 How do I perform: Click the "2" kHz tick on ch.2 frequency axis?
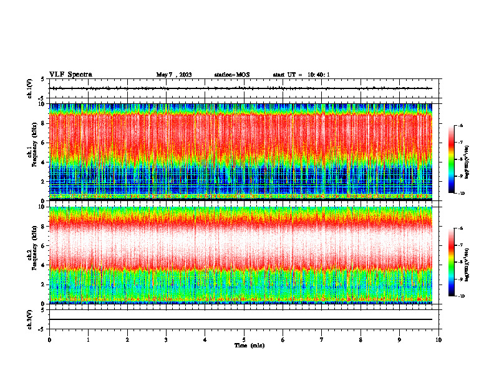point(44,285)
